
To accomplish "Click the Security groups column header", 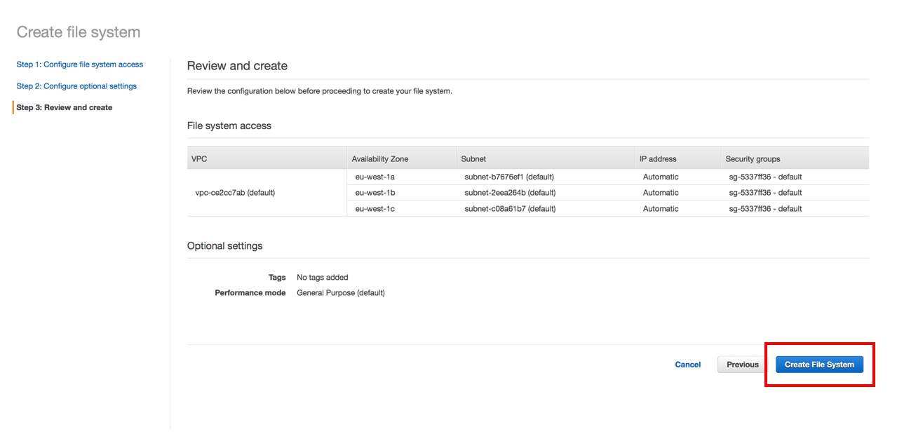I will point(753,158).
